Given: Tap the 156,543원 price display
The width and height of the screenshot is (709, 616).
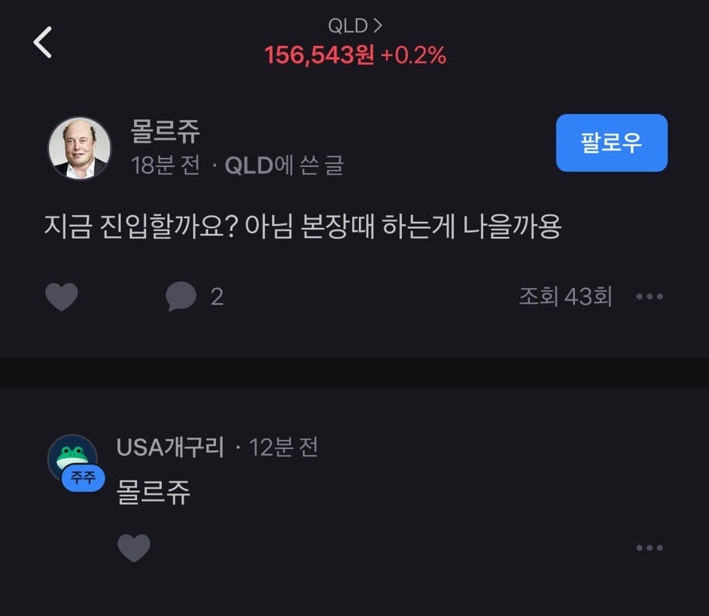Looking at the screenshot, I should pos(319,55).
